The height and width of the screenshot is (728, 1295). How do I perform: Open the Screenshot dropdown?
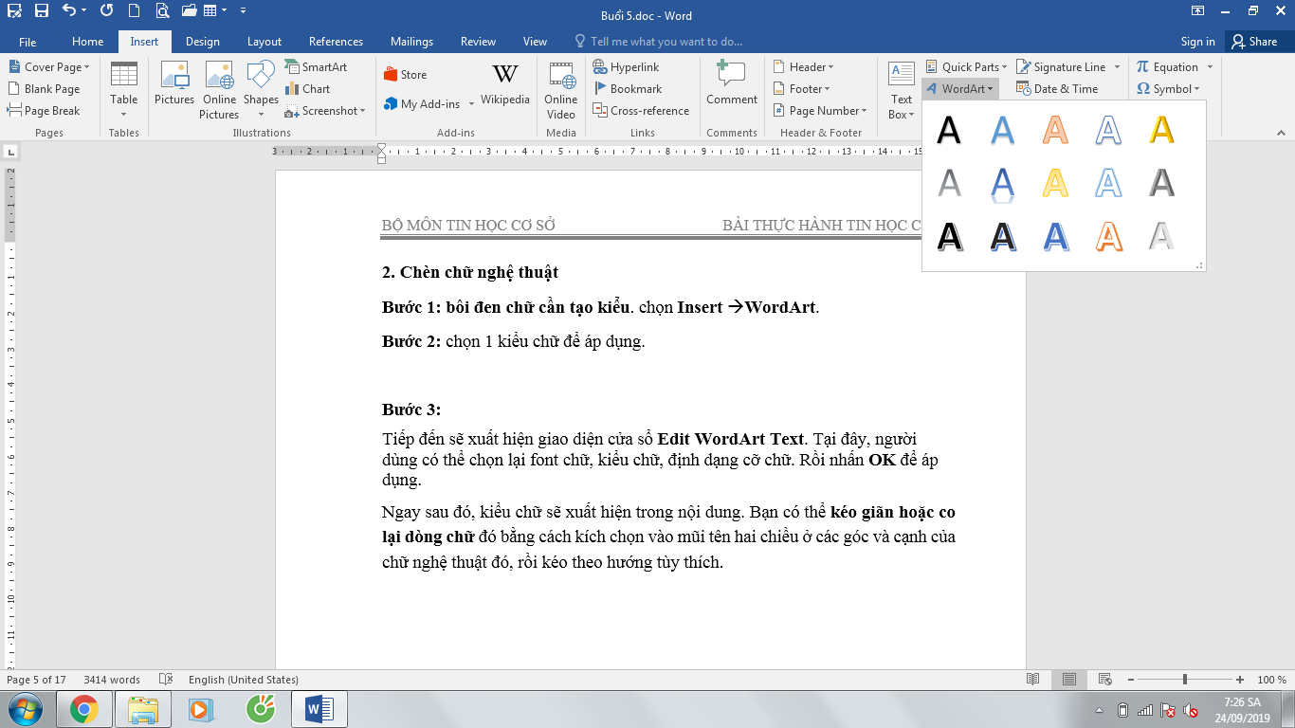(x=326, y=111)
